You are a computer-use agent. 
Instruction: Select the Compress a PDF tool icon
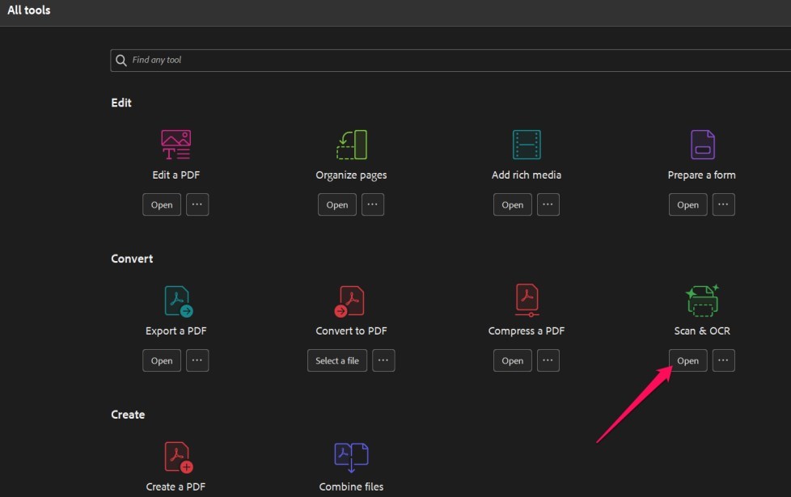[x=527, y=300]
